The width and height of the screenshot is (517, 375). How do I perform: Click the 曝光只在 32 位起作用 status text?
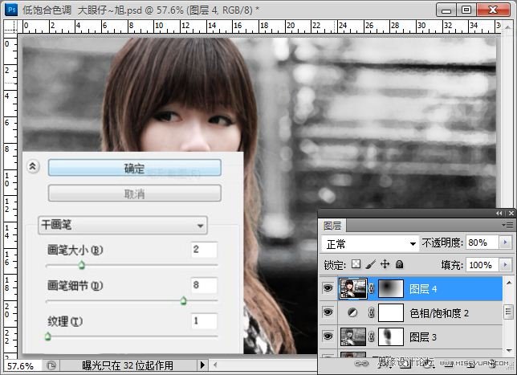pyautogui.click(x=128, y=365)
